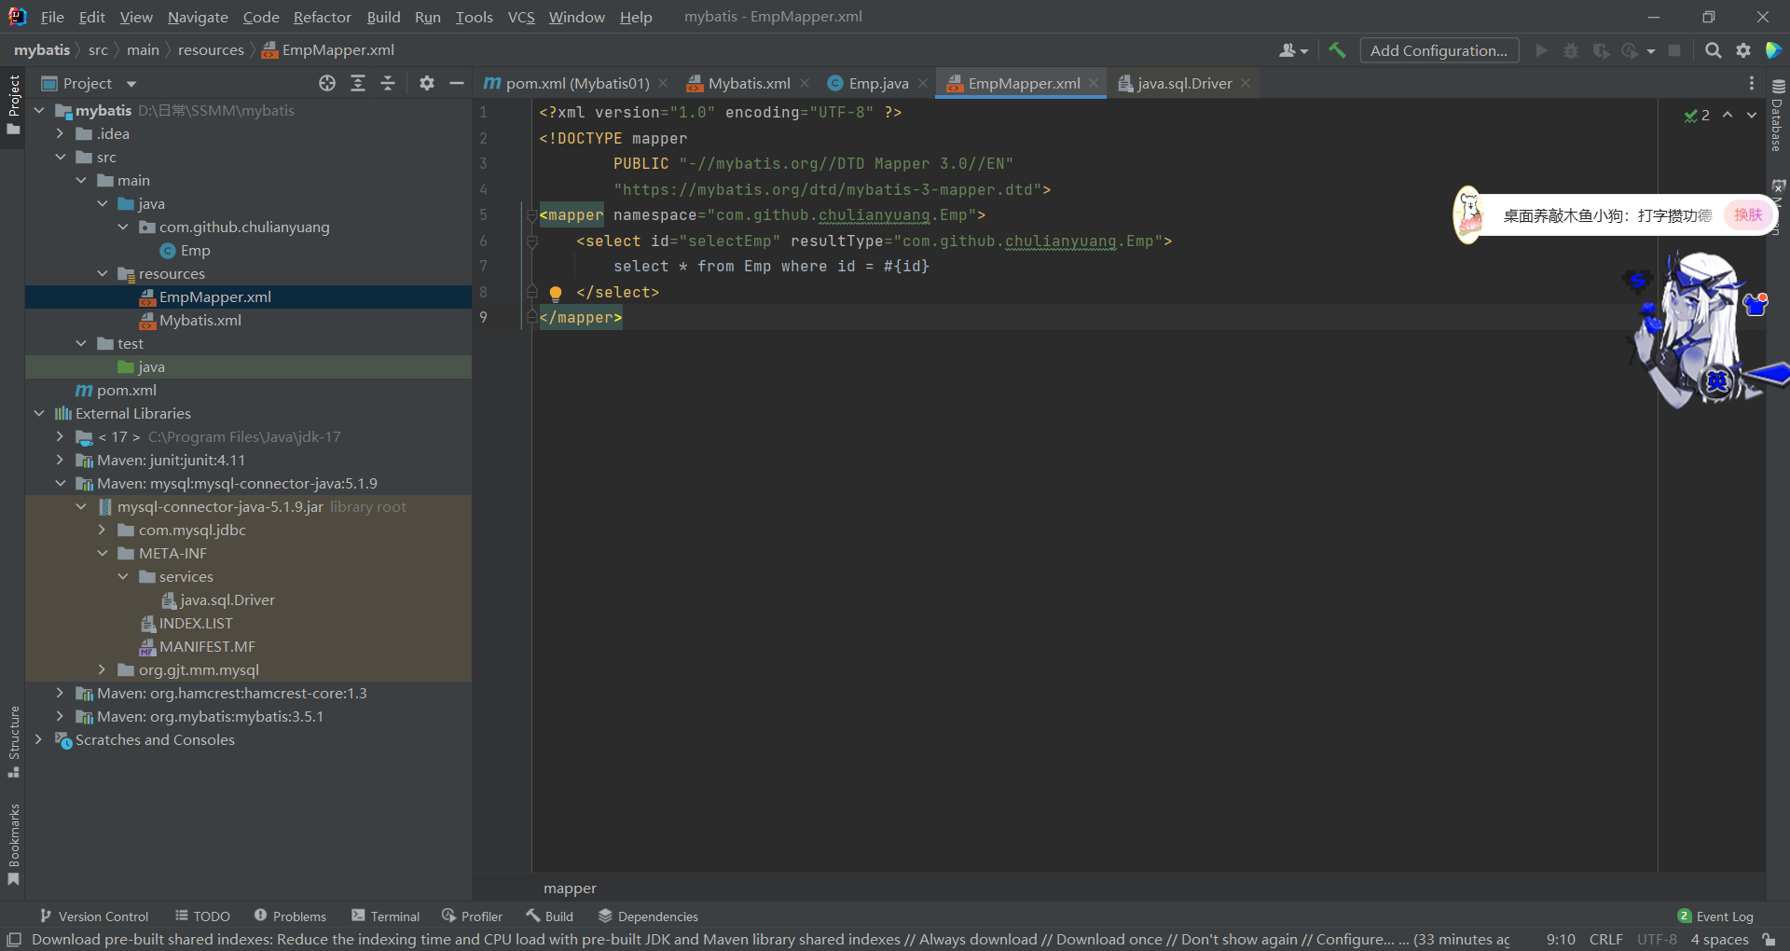Viewport: 1790px width, 951px height.
Task: Select Mybatis.xml in the project tree
Action: click(x=200, y=320)
